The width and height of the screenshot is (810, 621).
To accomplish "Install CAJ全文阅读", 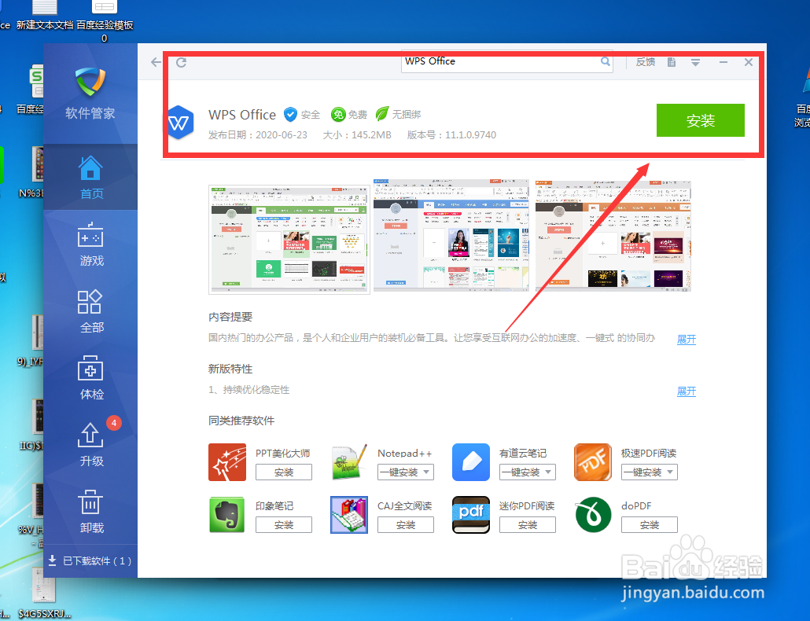I will pyautogui.click(x=406, y=524).
